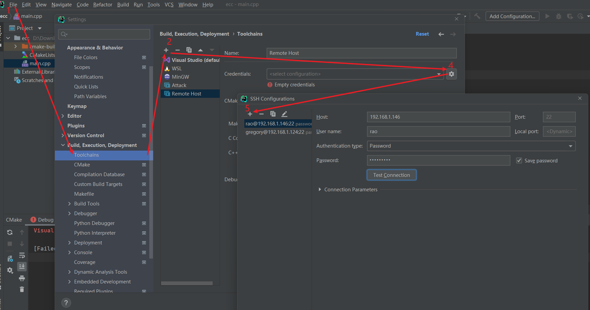The image size is (590, 310).
Task: Open SSH credentials gear settings
Action: point(452,74)
